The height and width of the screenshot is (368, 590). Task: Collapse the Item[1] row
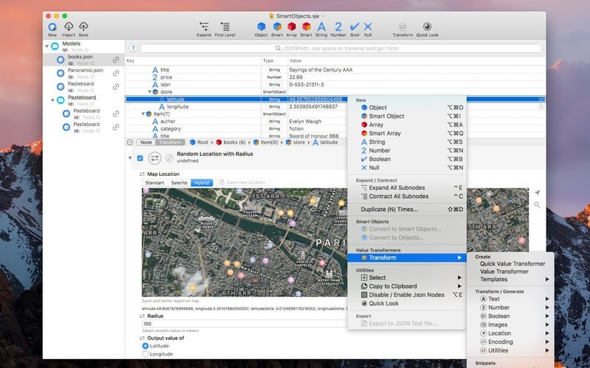(143, 114)
